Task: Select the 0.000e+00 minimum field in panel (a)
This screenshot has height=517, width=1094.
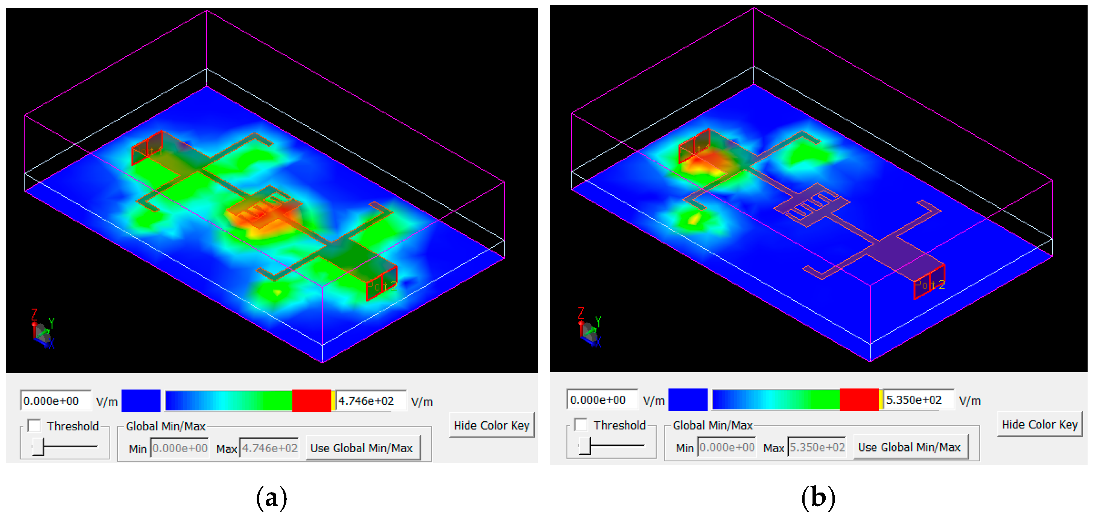Action: pyautogui.click(x=55, y=401)
